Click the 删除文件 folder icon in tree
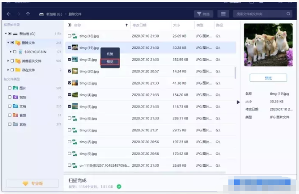The image size is (299, 194). tap(18, 43)
